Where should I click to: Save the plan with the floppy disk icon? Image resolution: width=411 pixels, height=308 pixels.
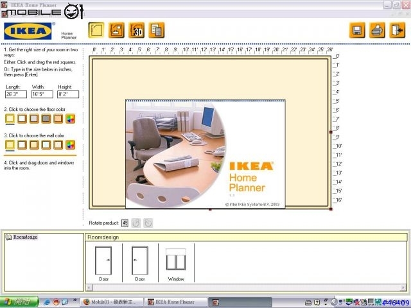[357, 30]
